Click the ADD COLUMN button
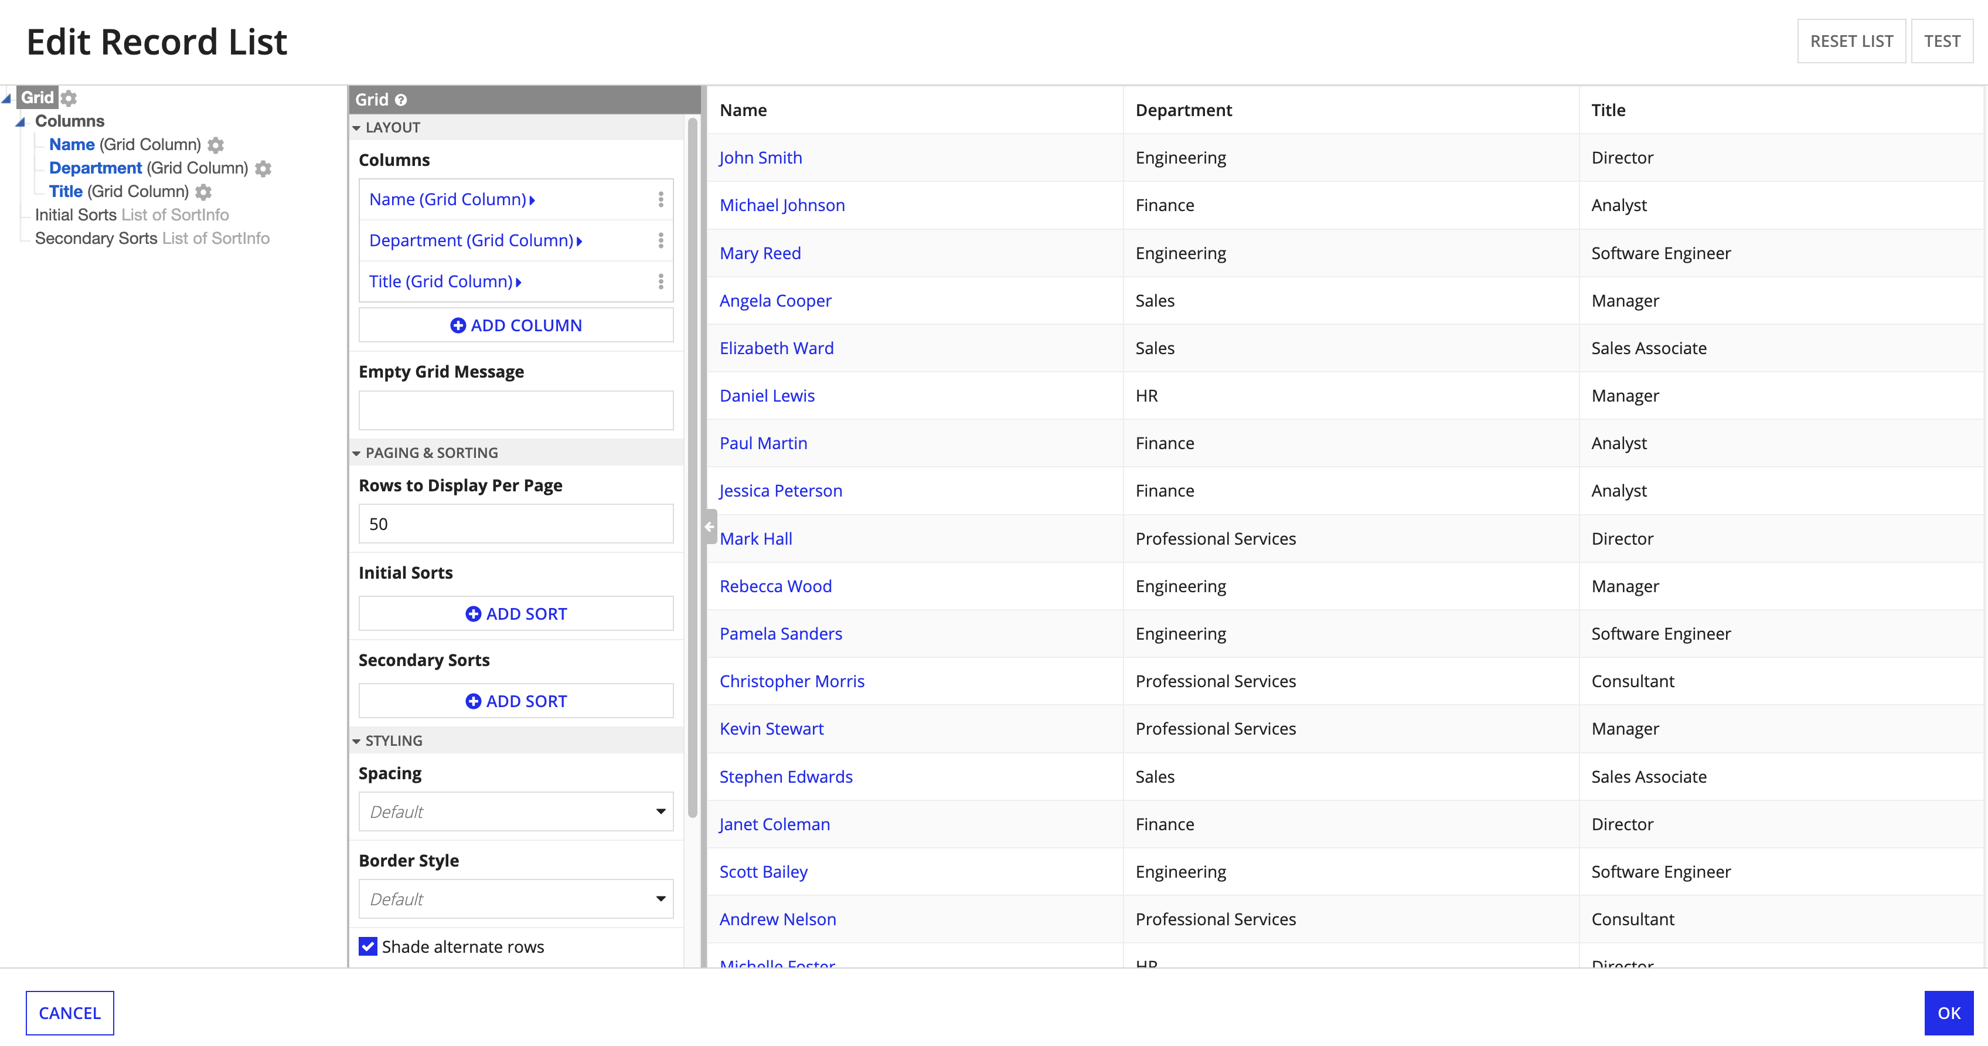 pos(516,325)
